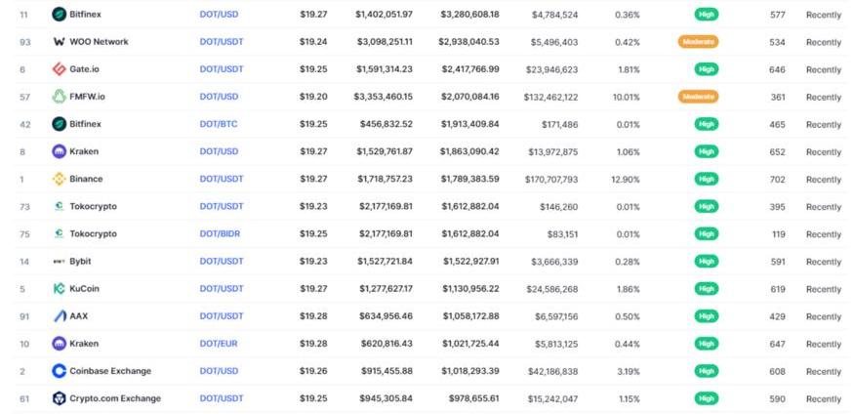854x414 pixels.
Task: Open the DOT/BIDR trading pair link
Action: [221, 234]
